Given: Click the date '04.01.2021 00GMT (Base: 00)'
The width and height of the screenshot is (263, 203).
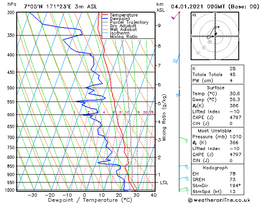Looking at the screenshot, I should click(x=215, y=7).
